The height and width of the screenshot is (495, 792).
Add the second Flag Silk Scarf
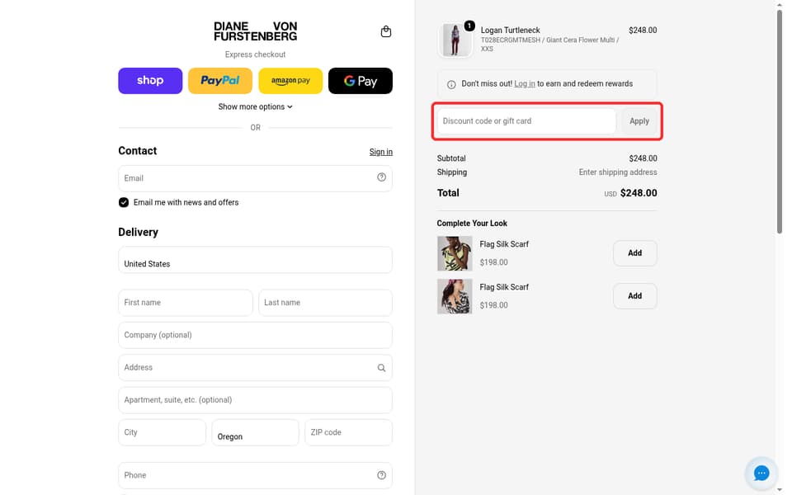coord(635,296)
